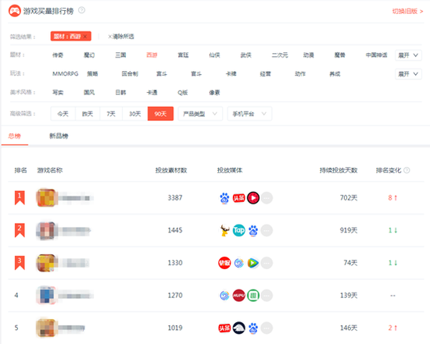Image resolution: width=430 pixels, height=344 pixels.
Task: Filter by 传奇 theme
Action: pos(58,55)
